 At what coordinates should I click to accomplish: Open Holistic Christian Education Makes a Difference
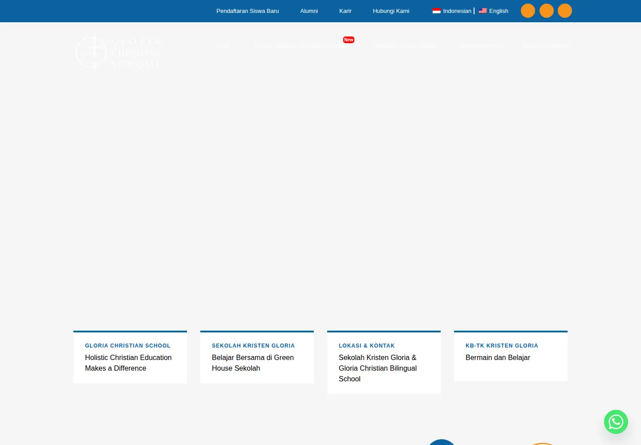[128, 363]
